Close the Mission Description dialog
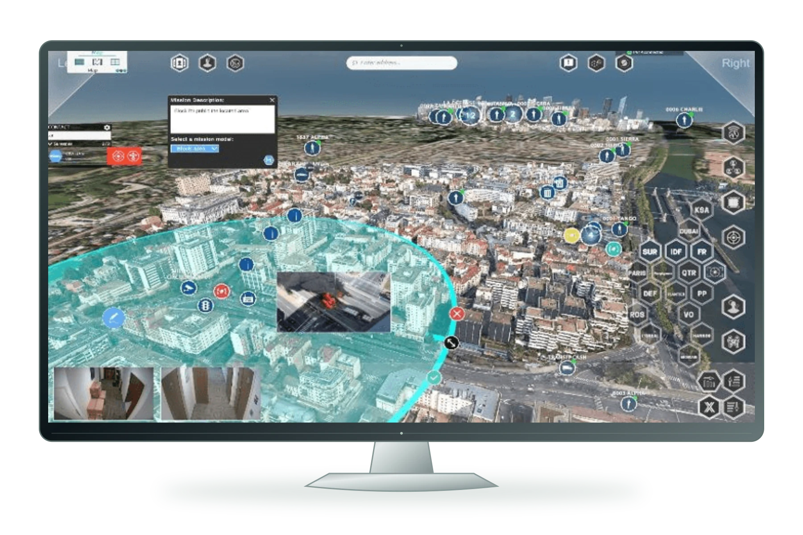The image size is (803, 535). point(272,100)
